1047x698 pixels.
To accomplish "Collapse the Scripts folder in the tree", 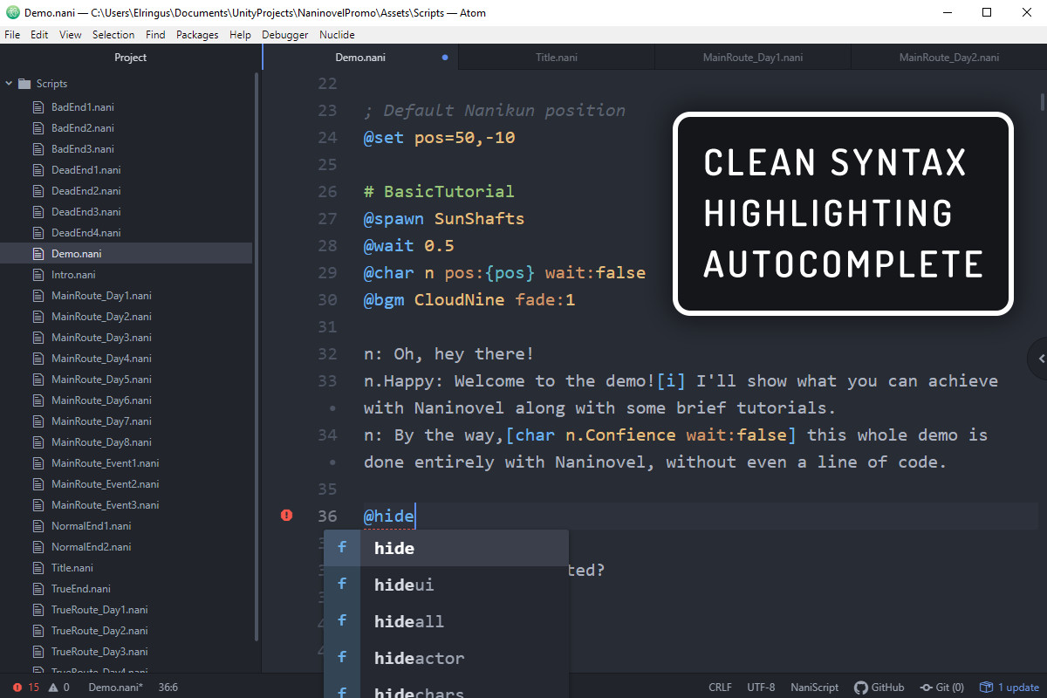I will [10, 84].
